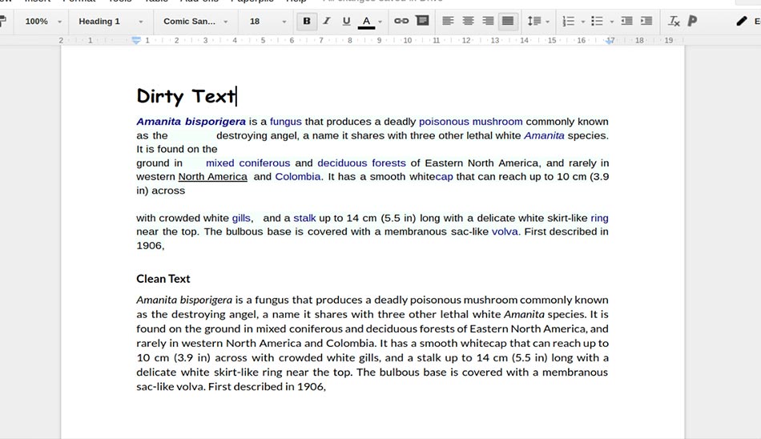The height and width of the screenshot is (439, 761).
Task: Click the blue gills link
Action: coord(241,218)
